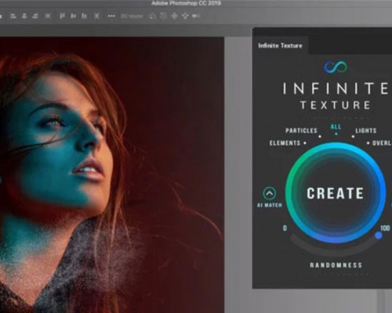Click the Distribute vertically icon
392x313 pixels.
pos(48,16)
